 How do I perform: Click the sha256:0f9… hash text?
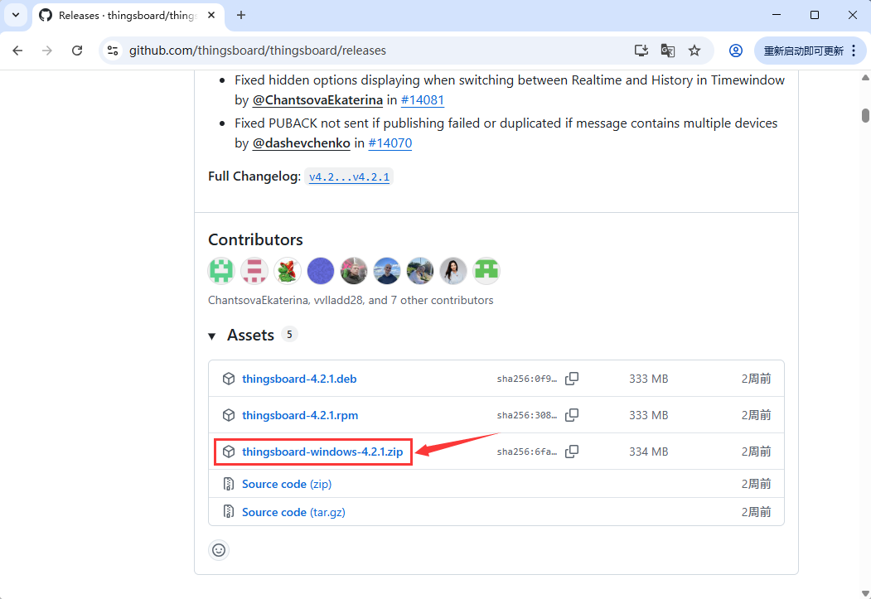pos(526,379)
